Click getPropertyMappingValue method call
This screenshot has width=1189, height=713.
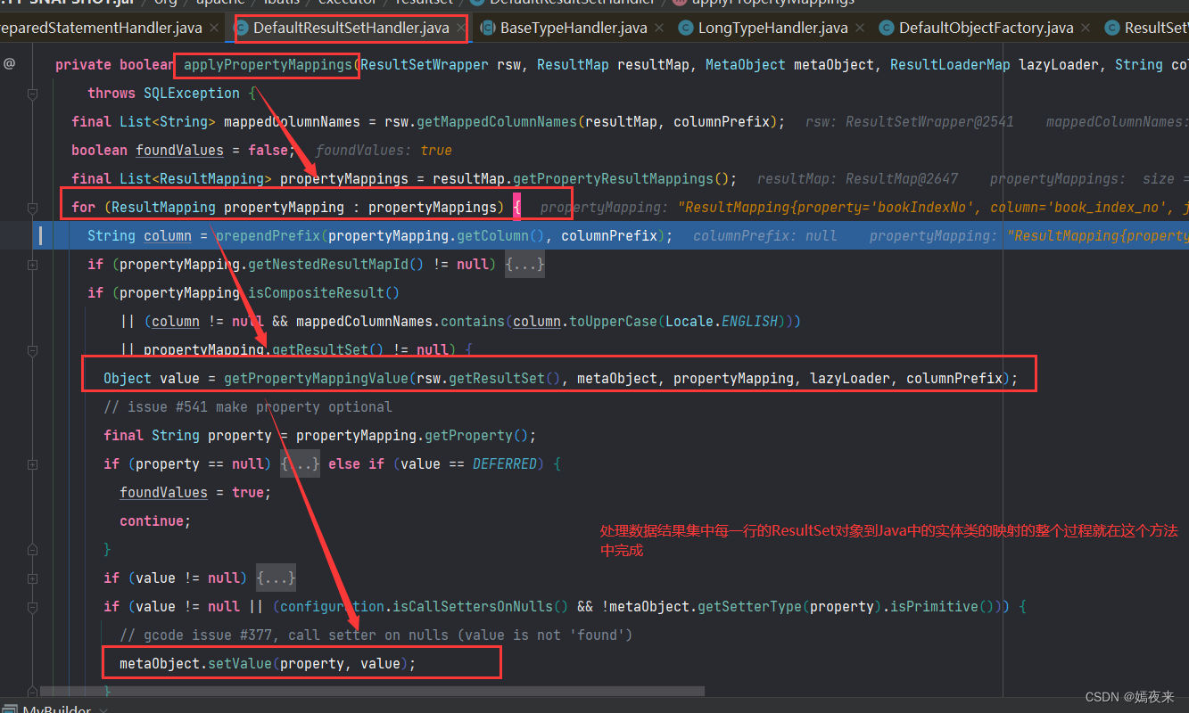(x=317, y=379)
